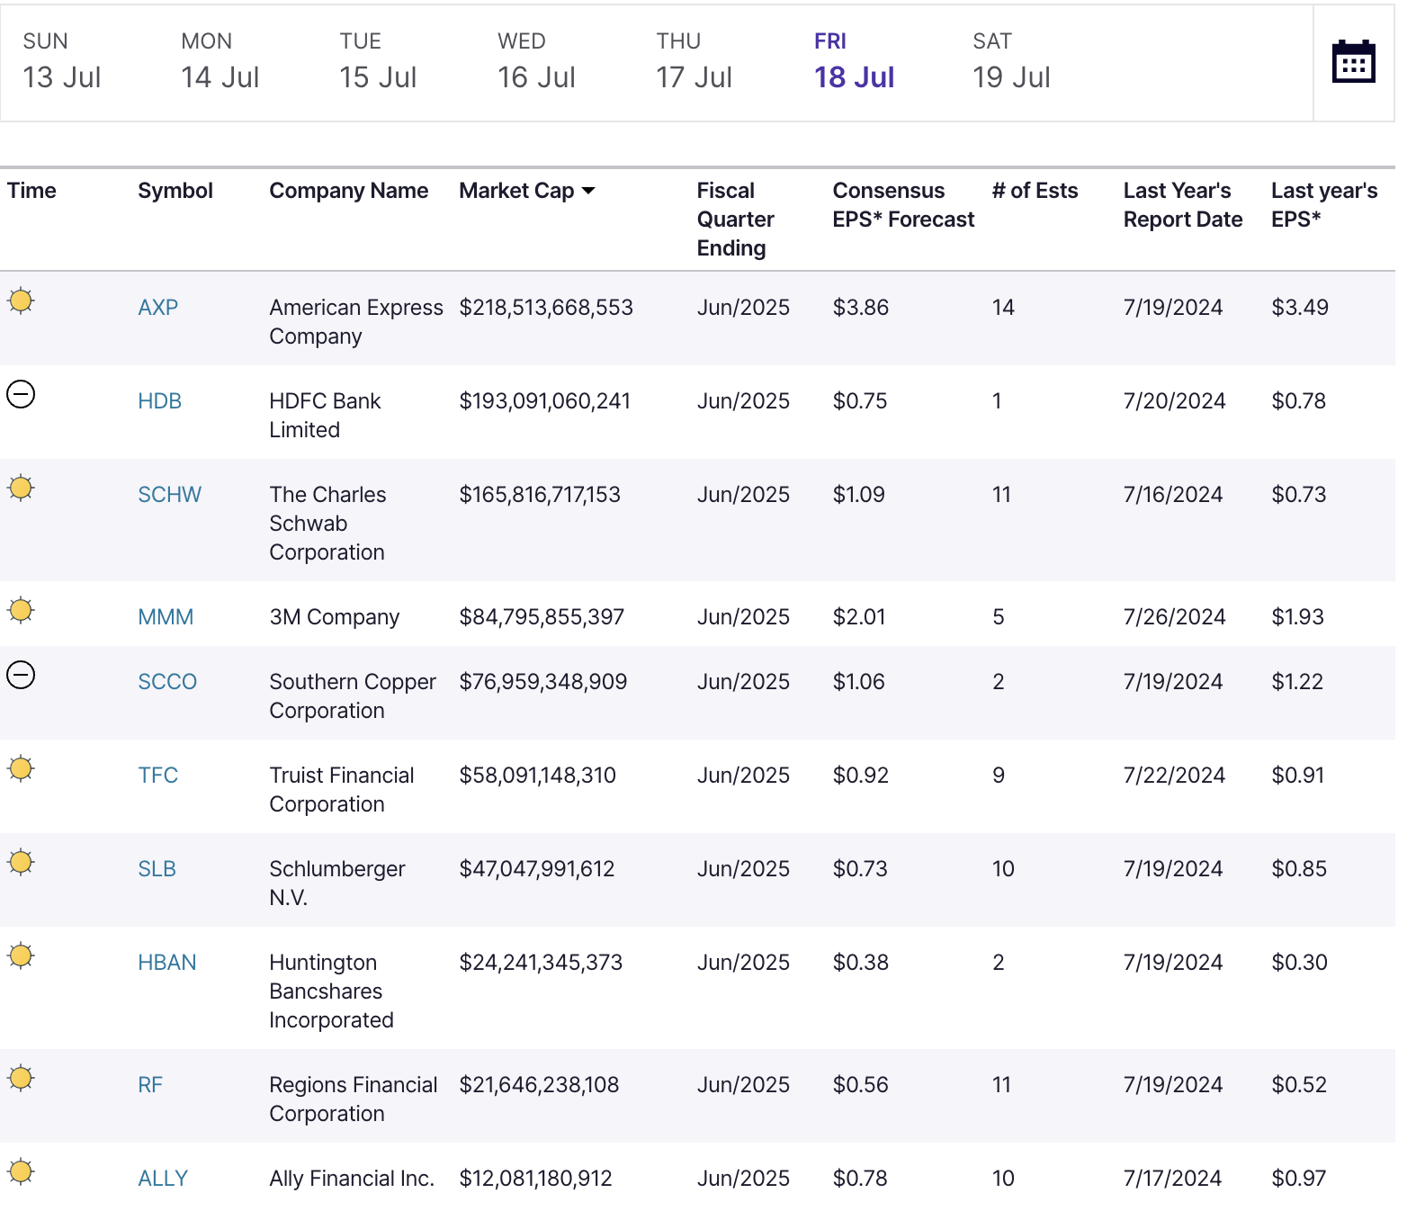Open the ALLY symbol link
The width and height of the screenshot is (1416, 1211).
point(163,1179)
